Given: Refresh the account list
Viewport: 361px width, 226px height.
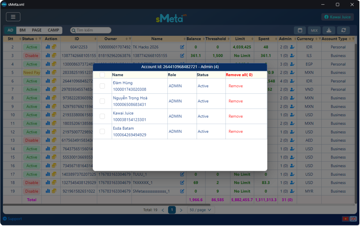Looking at the screenshot, I should pyautogui.click(x=344, y=31).
